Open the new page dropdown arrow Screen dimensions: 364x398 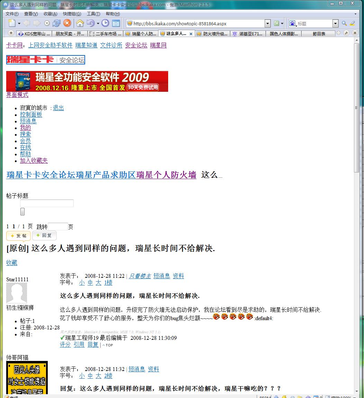19,24
